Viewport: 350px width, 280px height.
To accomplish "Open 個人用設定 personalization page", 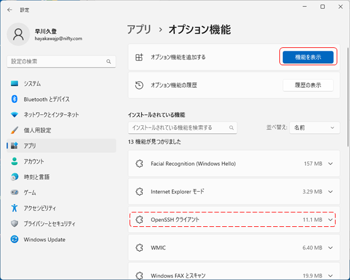I will point(37,130).
